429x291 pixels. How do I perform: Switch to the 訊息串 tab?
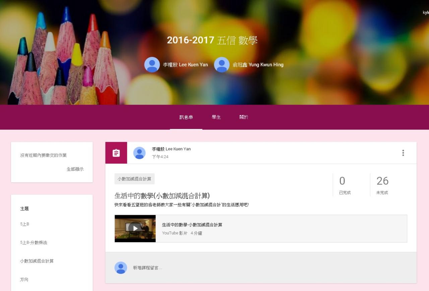coord(186,117)
